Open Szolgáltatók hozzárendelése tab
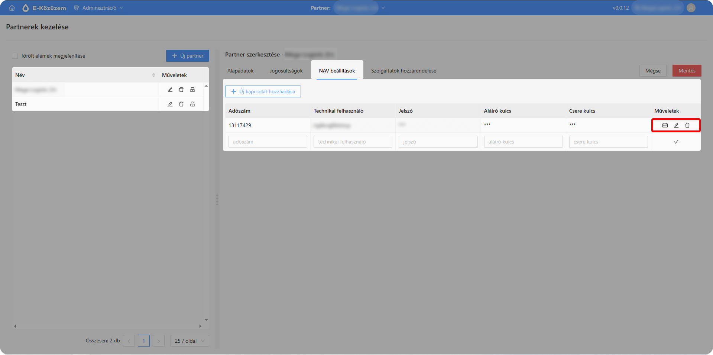Screen dimensions: 713x355 pos(404,71)
